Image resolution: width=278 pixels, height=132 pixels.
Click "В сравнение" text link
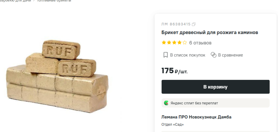point(231,55)
